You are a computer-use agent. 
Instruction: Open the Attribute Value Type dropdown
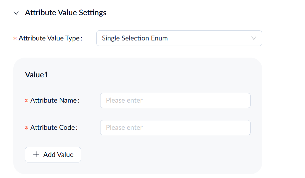179,38
